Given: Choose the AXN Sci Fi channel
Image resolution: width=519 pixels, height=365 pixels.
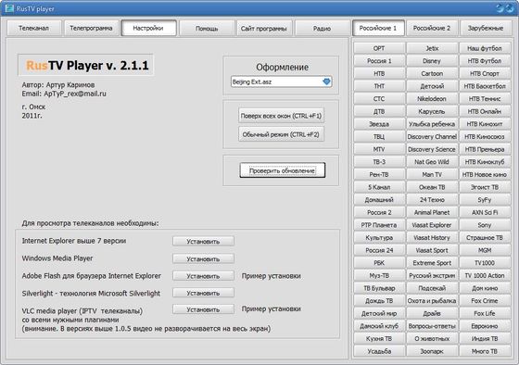Looking at the screenshot, I should tap(485, 212).
